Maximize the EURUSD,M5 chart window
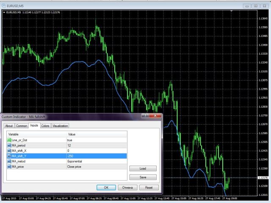271x203 pixels. [255, 6]
